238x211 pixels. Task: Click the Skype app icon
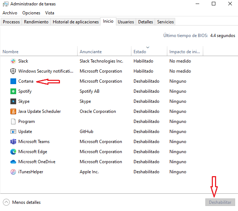coord(13,101)
